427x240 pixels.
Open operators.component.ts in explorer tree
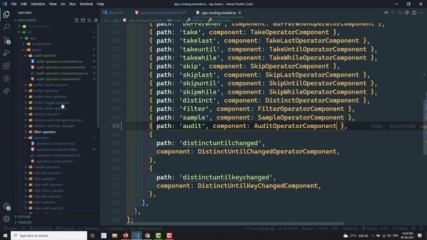[x=55, y=161]
